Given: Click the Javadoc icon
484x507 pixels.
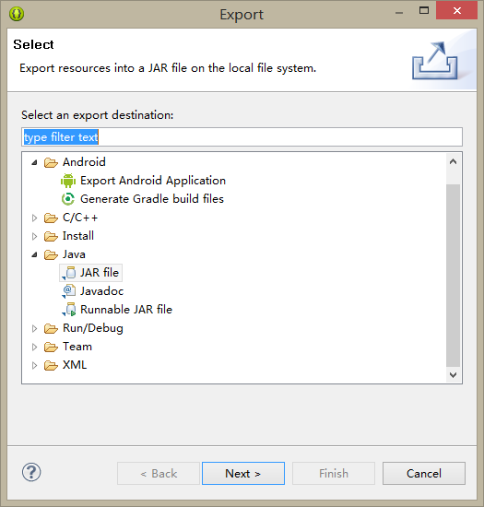Looking at the screenshot, I should 68,291.
